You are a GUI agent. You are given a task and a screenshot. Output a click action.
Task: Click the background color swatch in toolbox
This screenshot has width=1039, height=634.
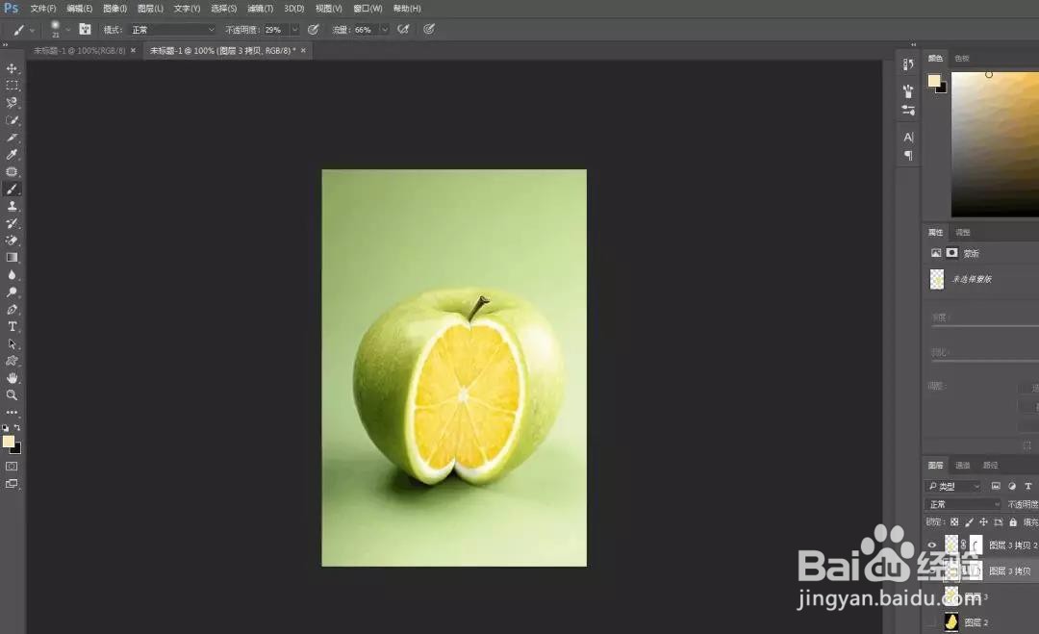click(17, 450)
